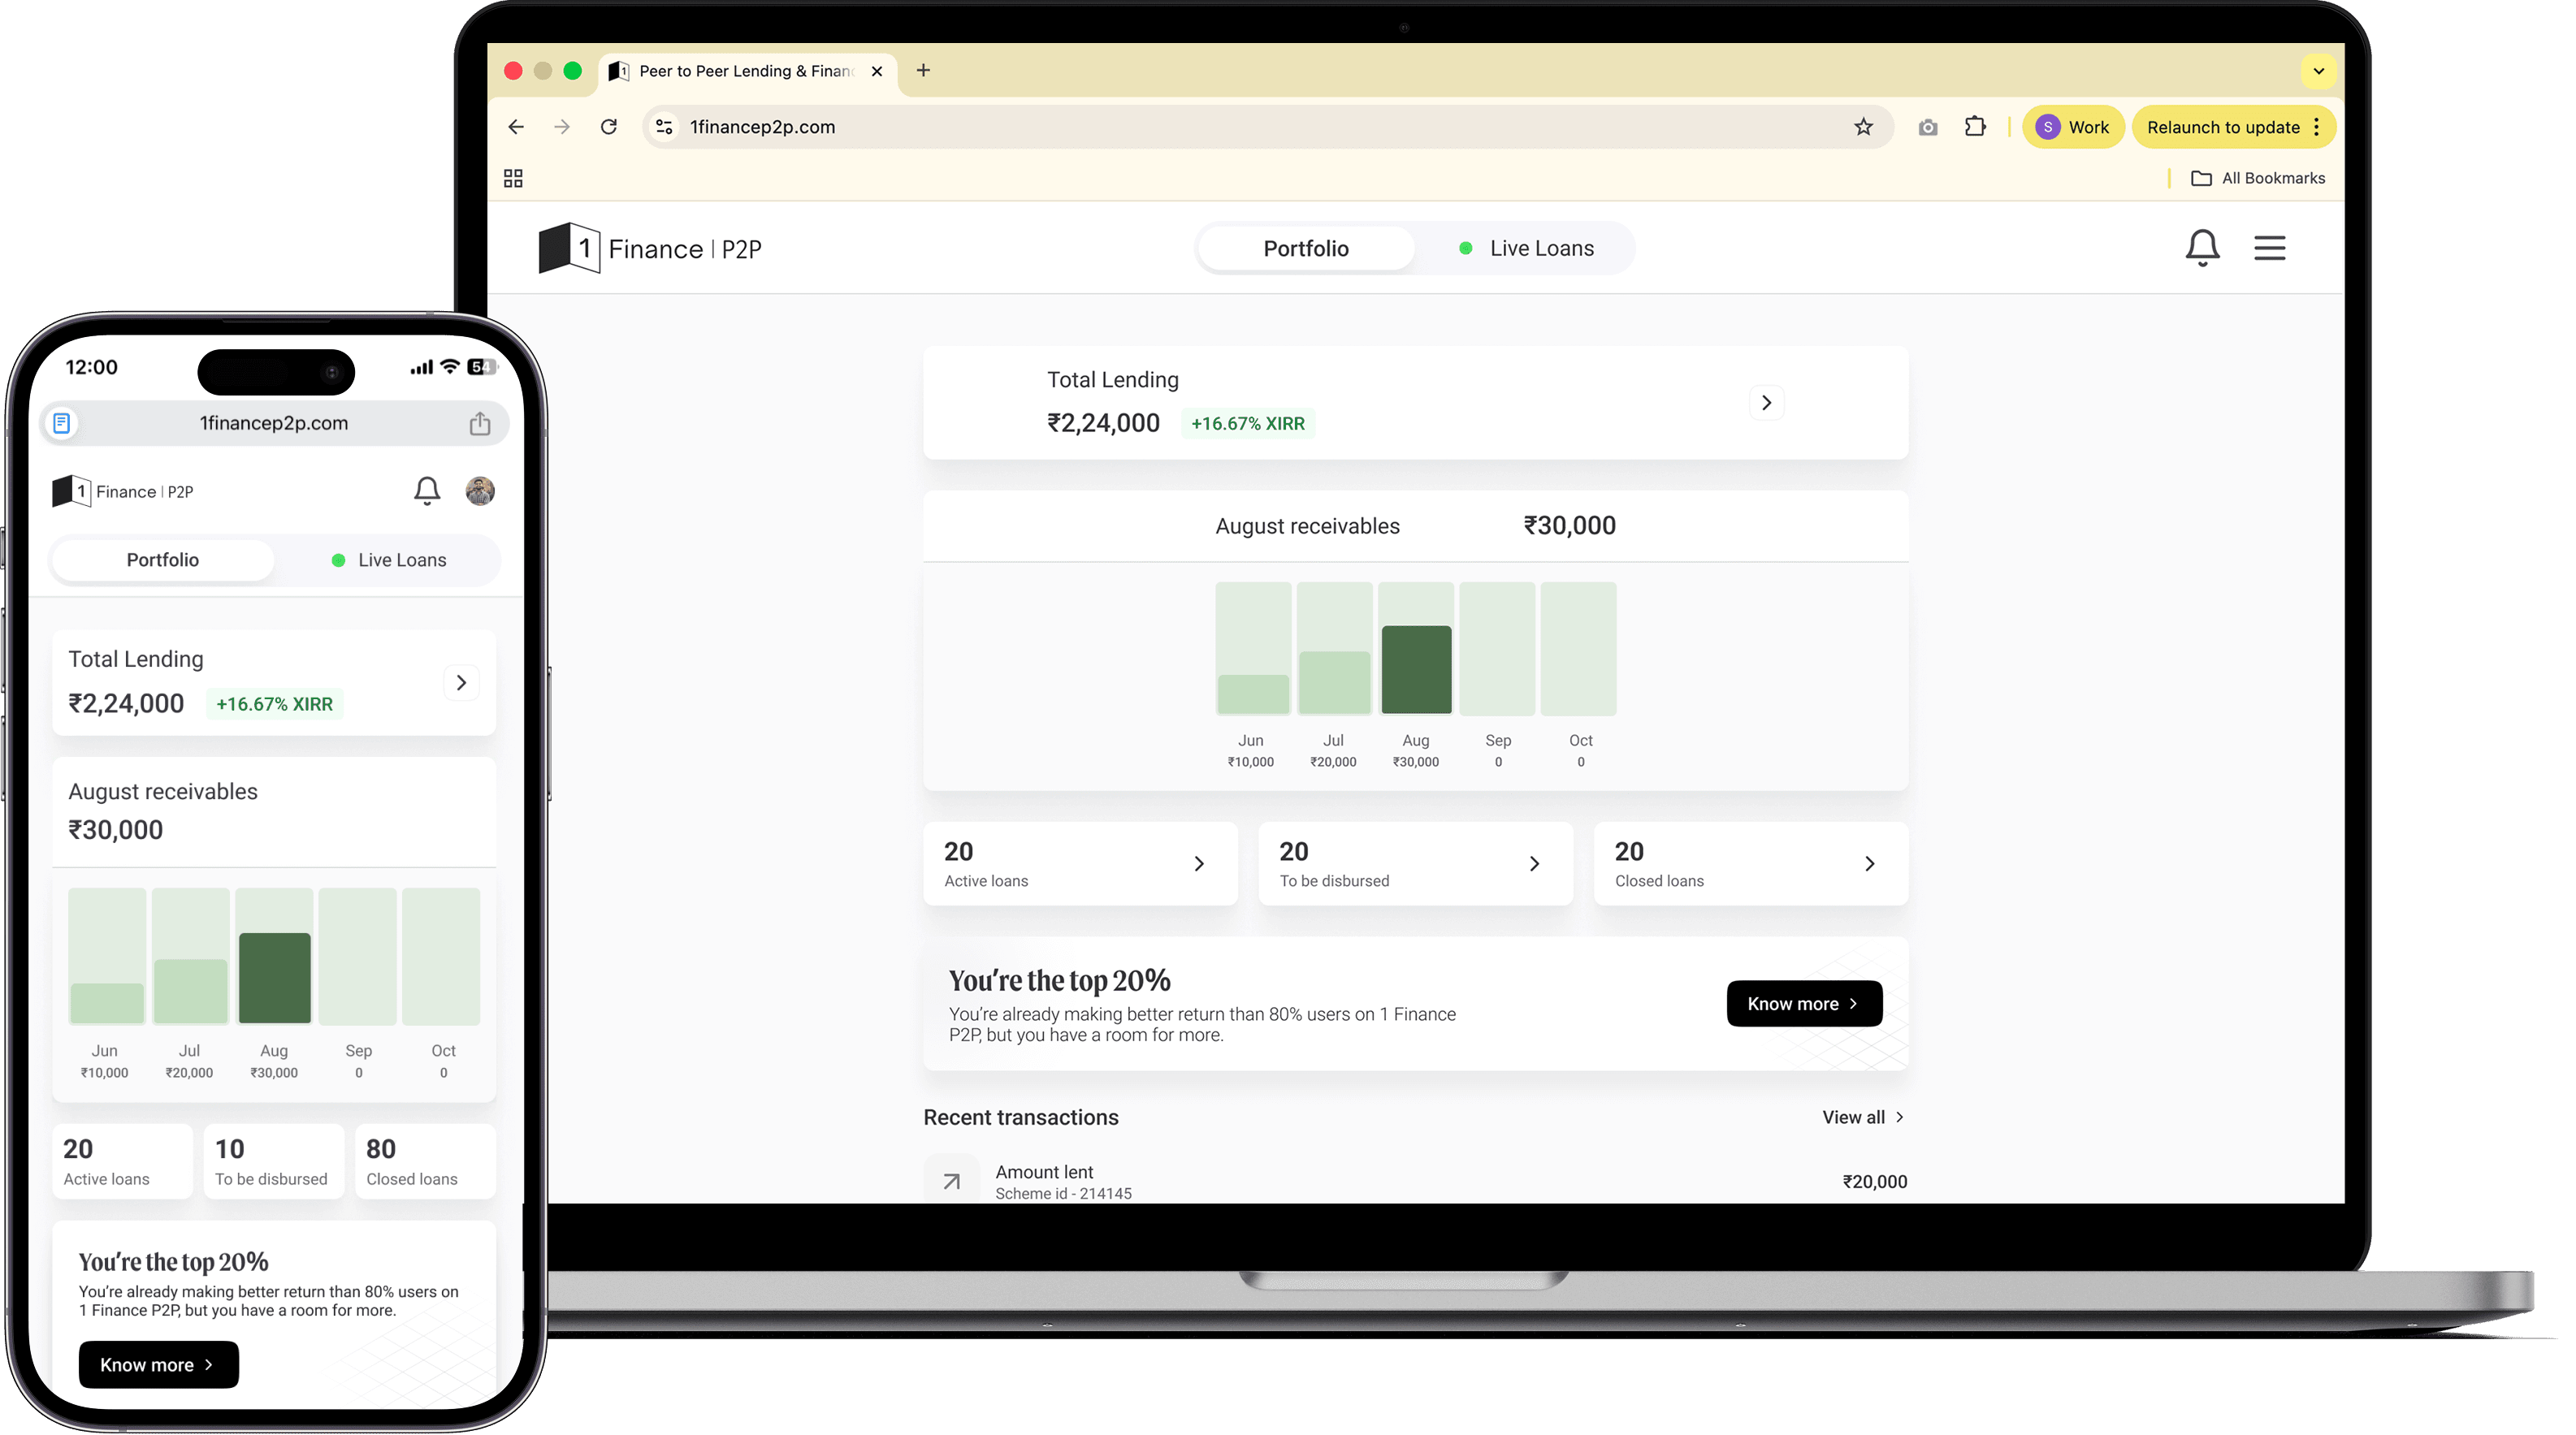Viewport: 2576px width, 1435px height.
Task: Tap the 1 Finance P2P logo on phone
Action: 122,491
